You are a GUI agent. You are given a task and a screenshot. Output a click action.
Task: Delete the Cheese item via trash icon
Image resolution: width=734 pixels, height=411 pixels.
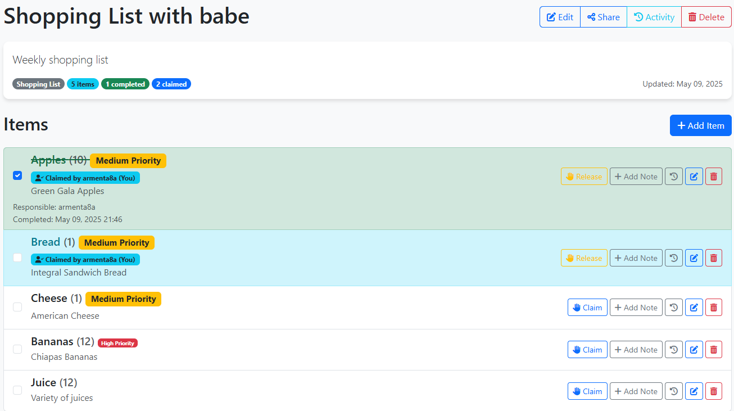(714, 308)
